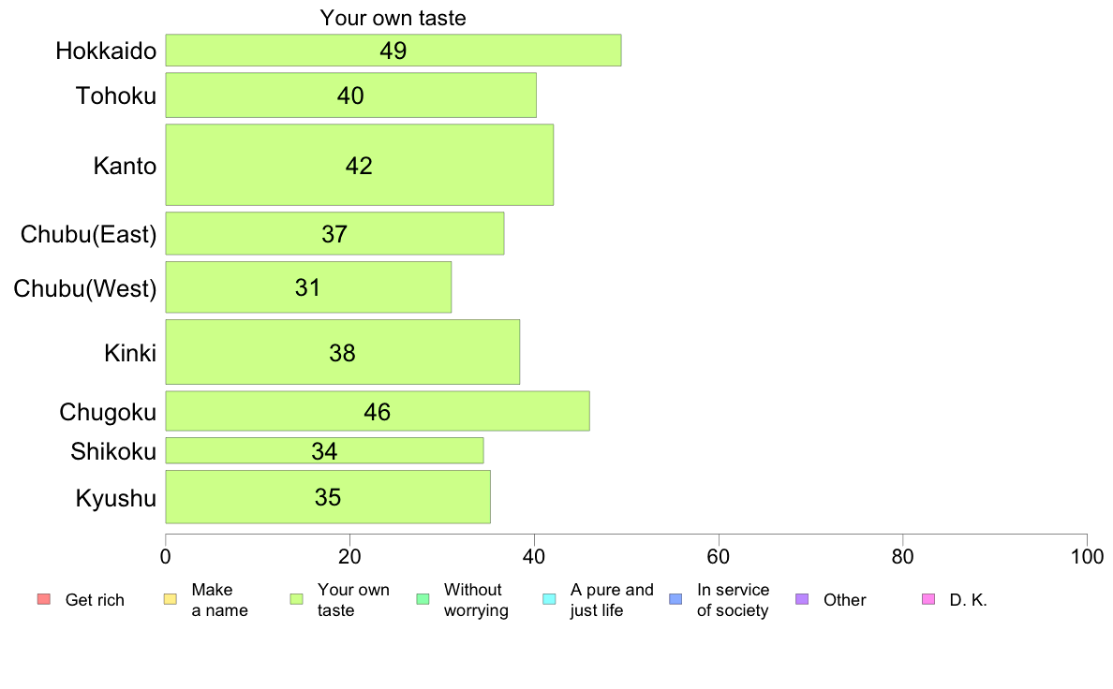Screen dimensions: 1113x689
Task: Click the red Get rich legend swatch
Action: click(43, 599)
